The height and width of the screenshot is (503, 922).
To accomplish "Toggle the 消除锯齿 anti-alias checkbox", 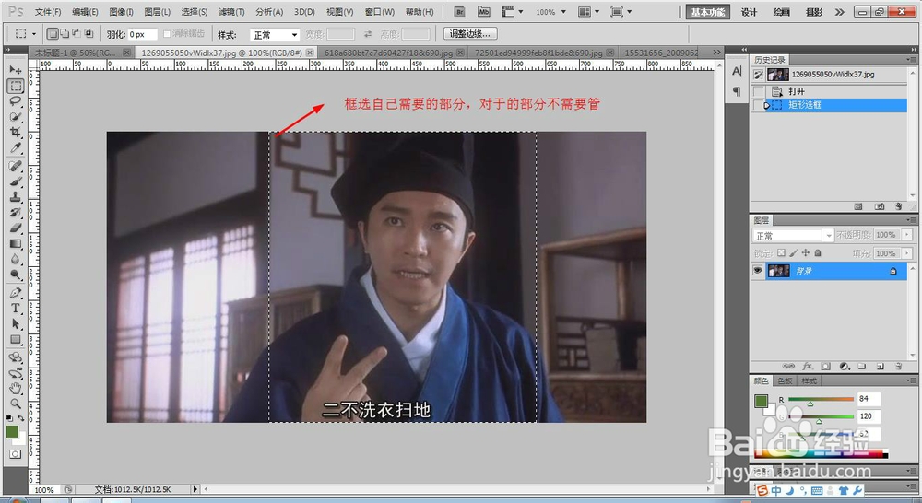I will tap(166, 34).
